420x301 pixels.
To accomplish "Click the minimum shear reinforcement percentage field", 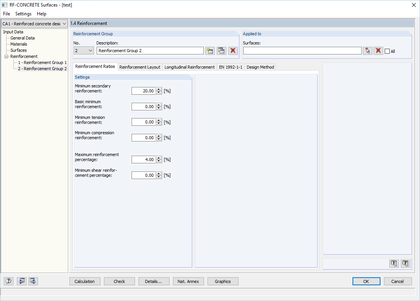I will (144, 175).
